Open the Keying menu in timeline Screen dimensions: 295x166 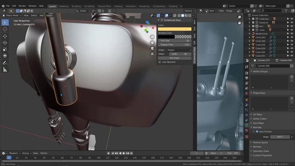point(26,153)
